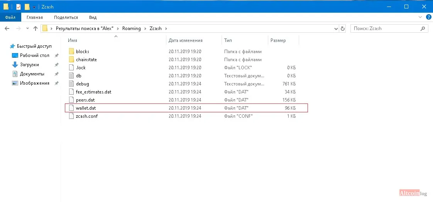Refresh the Zcash folder view

343,28
